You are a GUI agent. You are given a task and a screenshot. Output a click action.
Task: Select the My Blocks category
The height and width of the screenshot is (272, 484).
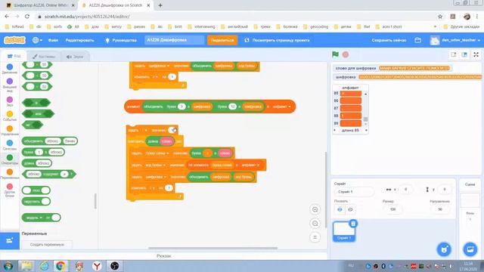10,190
